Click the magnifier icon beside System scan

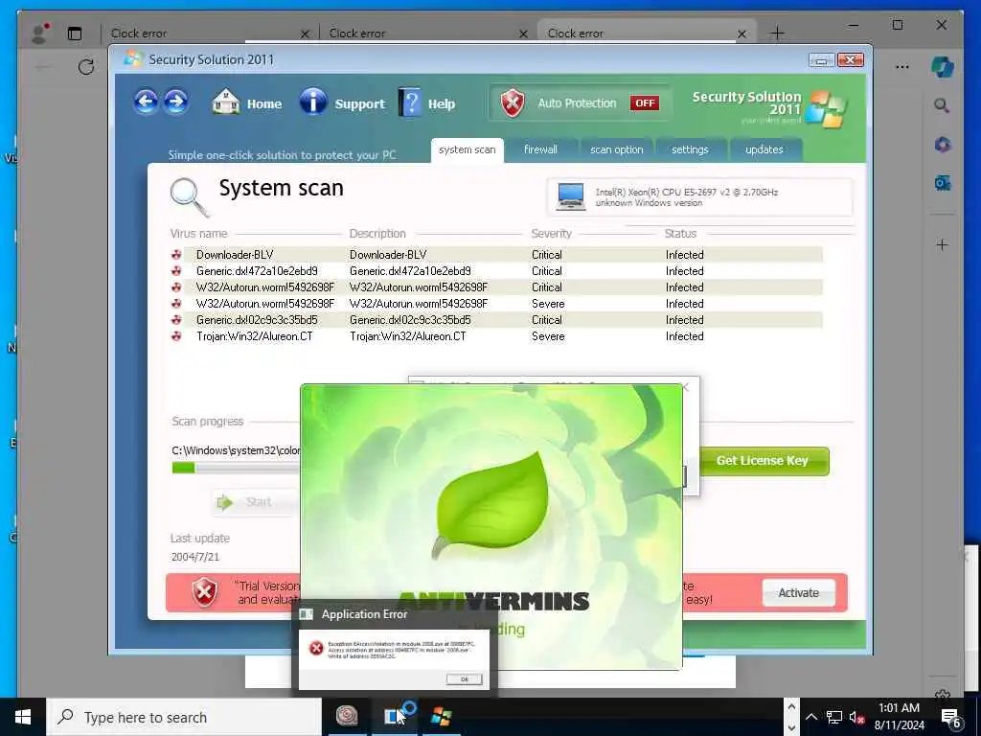(x=189, y=196)
